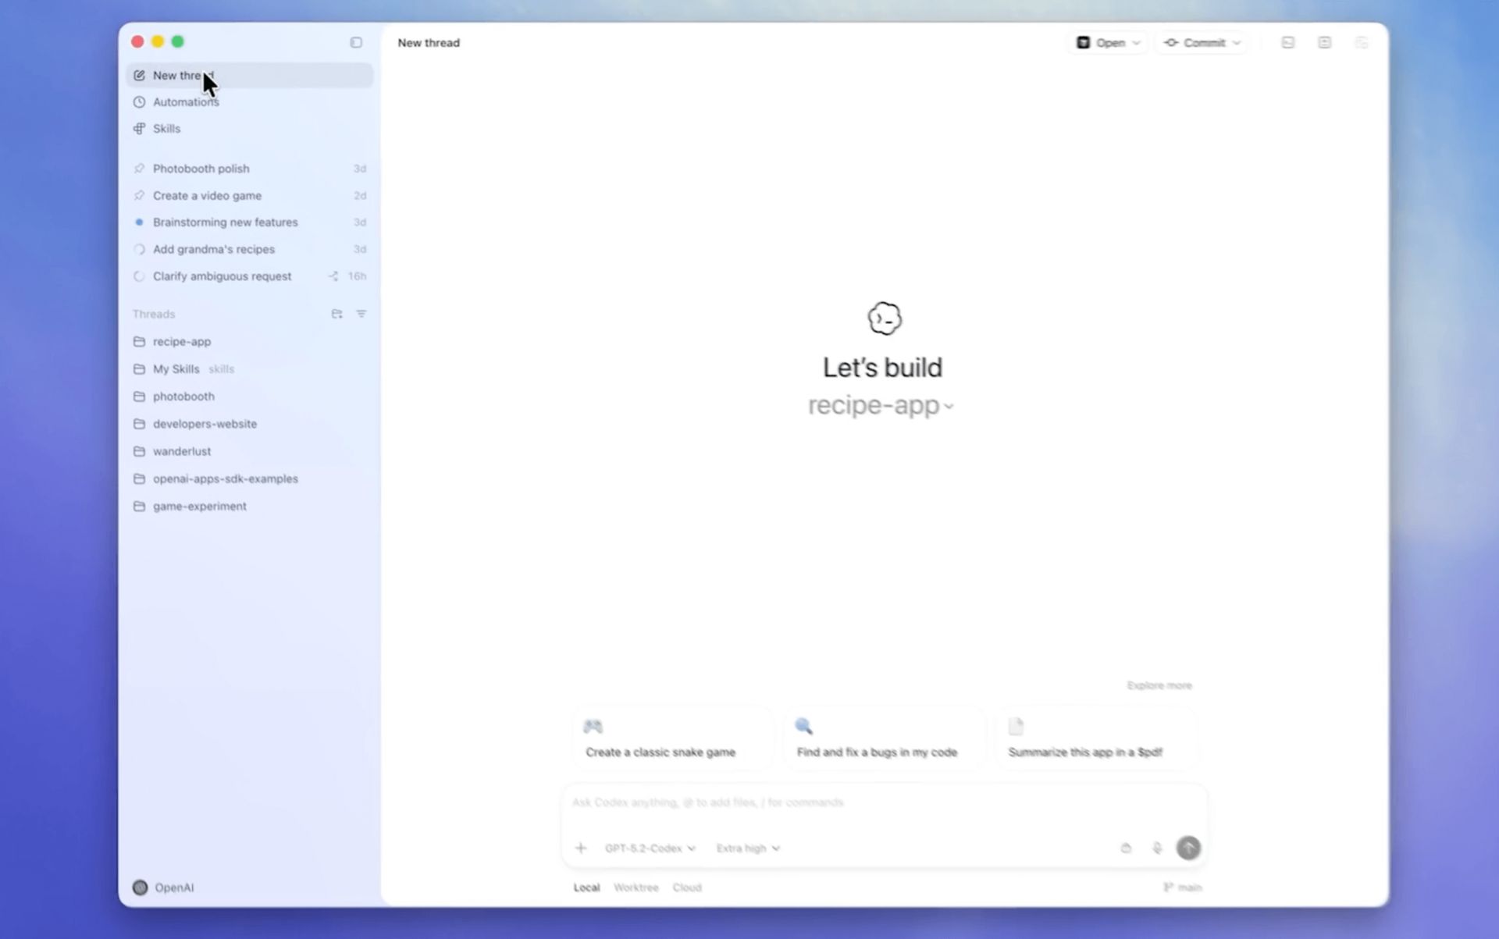Click the plus attach icon in composer
1499x939 pixels.
(x=580, y=848)
